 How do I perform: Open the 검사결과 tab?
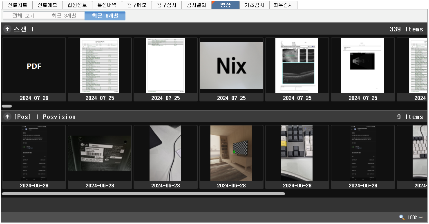[x=196, y=5]
